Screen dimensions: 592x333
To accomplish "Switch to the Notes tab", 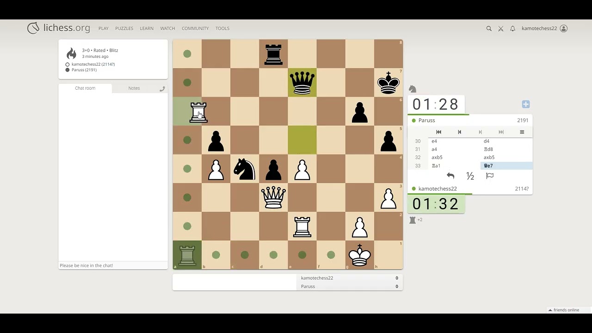I will click(134, 88).
